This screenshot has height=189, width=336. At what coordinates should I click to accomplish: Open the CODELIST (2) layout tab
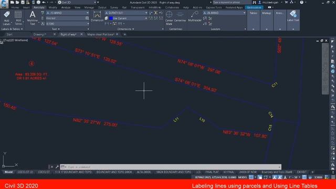(25, 172)
